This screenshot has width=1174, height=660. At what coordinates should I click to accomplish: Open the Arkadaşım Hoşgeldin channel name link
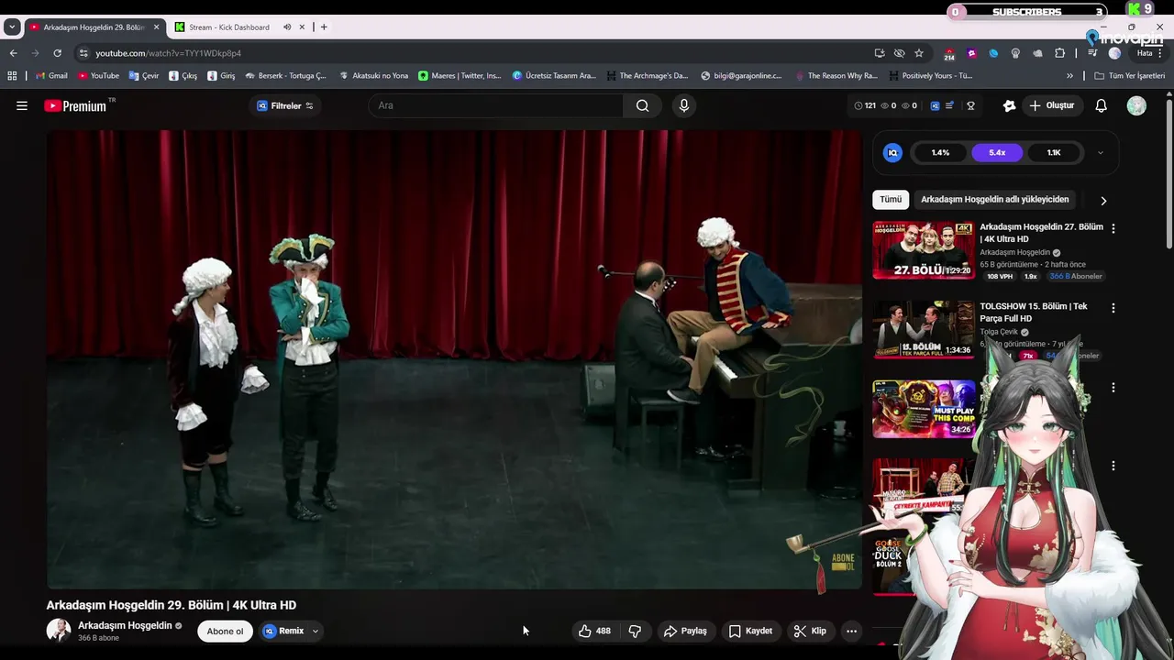125,625
